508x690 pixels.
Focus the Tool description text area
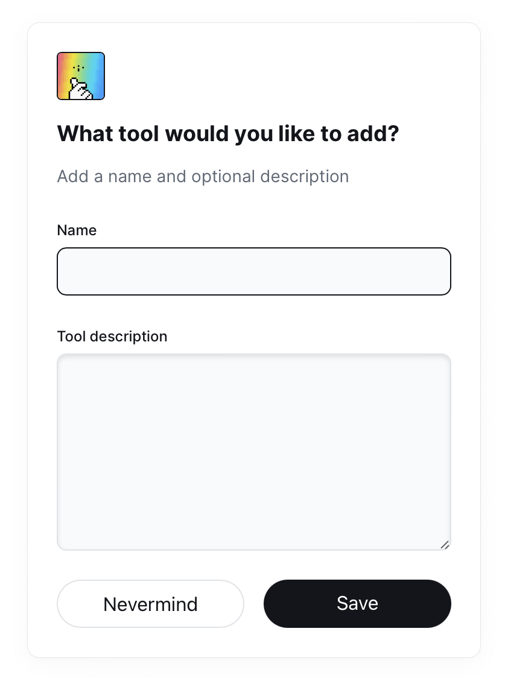(253, 452)
